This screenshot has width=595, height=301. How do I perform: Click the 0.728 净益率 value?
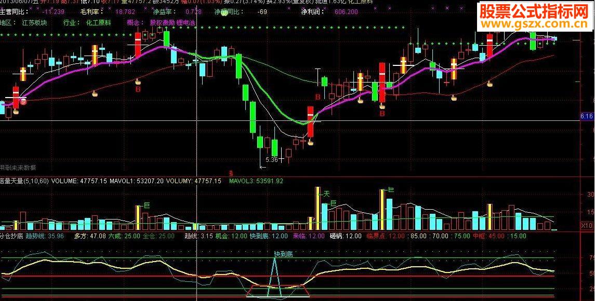coord(193,12)
